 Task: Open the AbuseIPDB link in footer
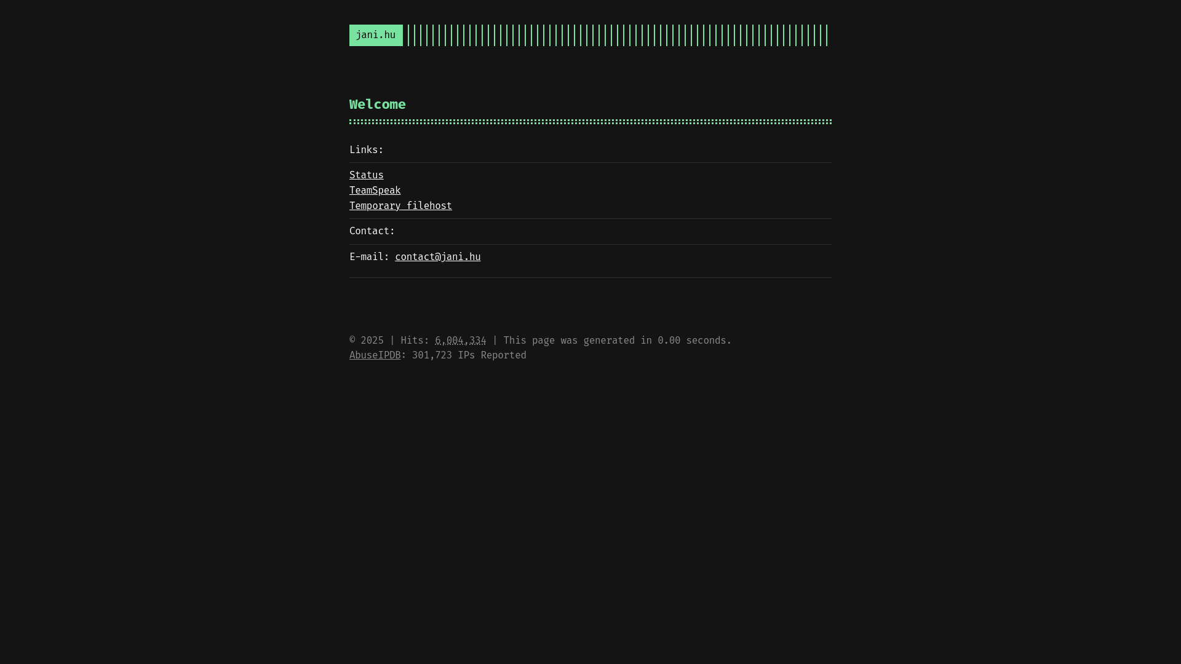(375, 355)
